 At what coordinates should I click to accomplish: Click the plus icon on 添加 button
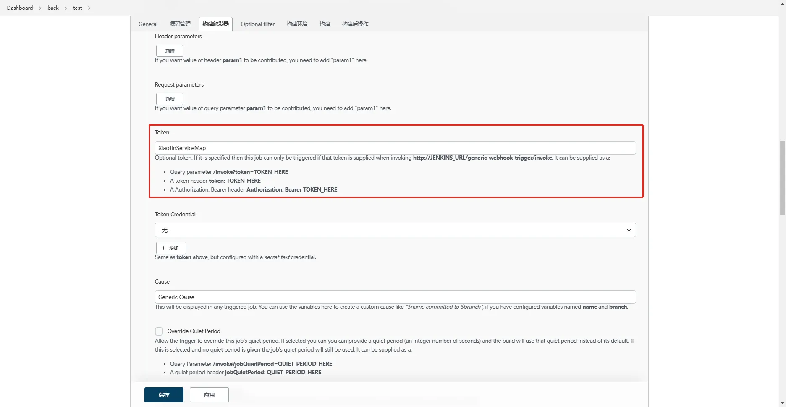coord(164,248)
